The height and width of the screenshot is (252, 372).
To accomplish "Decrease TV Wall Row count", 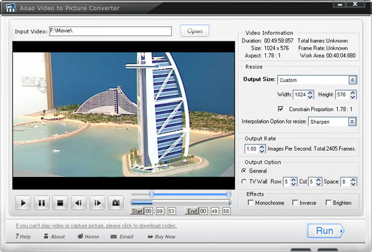I will (x=293, y=184).
